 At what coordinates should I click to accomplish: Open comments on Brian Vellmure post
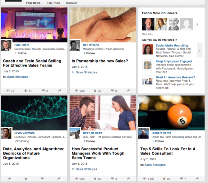(x=42, y=178)
